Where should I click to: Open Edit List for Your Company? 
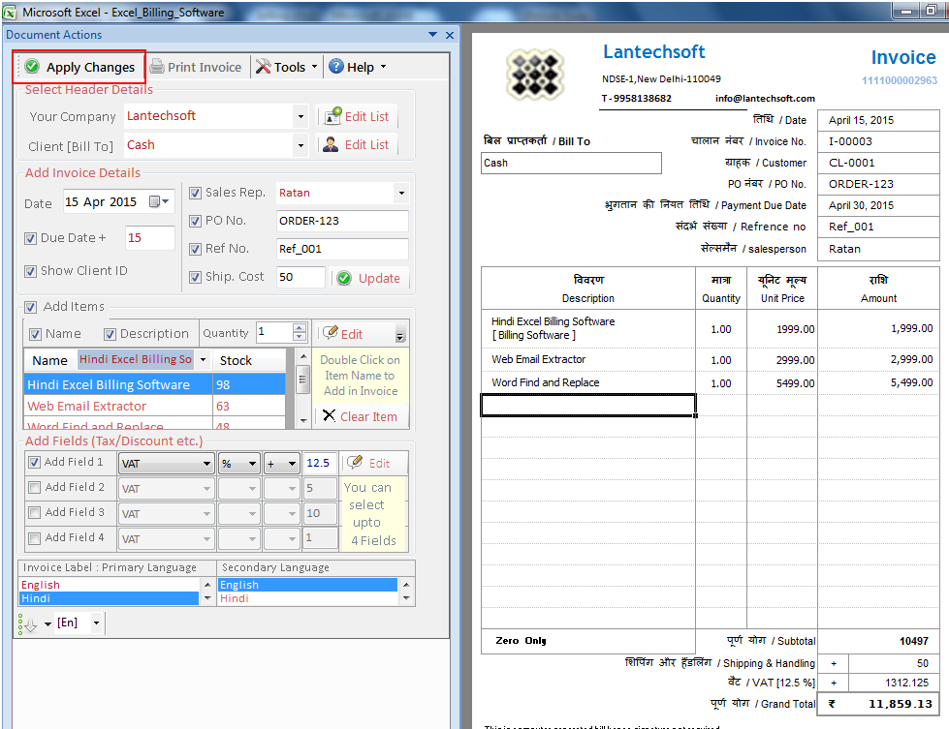(357, 116)
